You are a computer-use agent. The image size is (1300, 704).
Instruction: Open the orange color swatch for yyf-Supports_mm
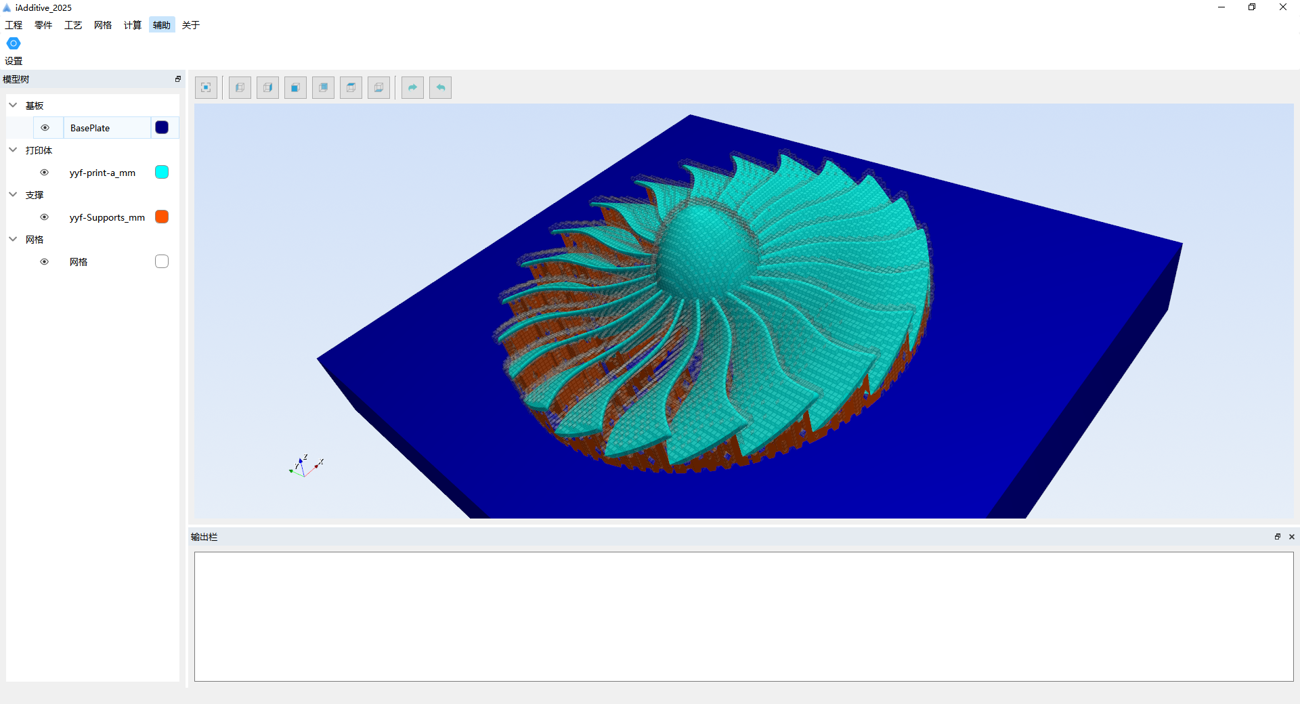[162, 217]
